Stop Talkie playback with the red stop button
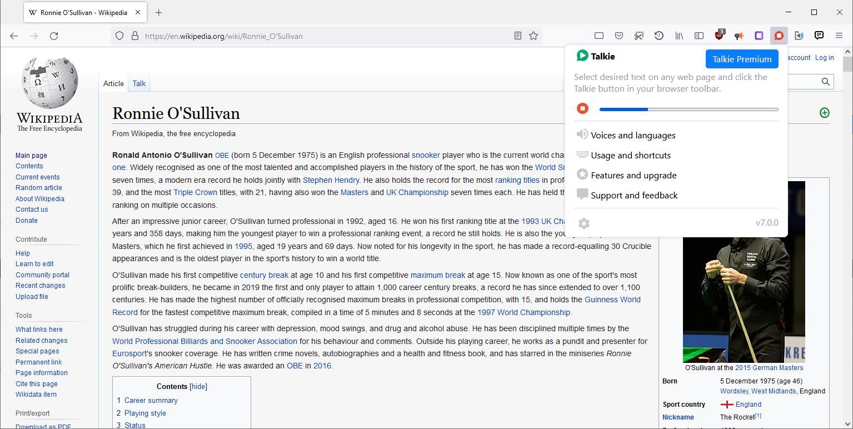The height and width of the screenshot is (429, 853). coord(582,109)
